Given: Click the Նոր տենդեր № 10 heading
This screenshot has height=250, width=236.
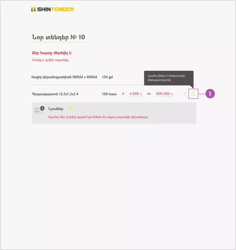Looking at the screenshot, I should [x=58, y=37].
